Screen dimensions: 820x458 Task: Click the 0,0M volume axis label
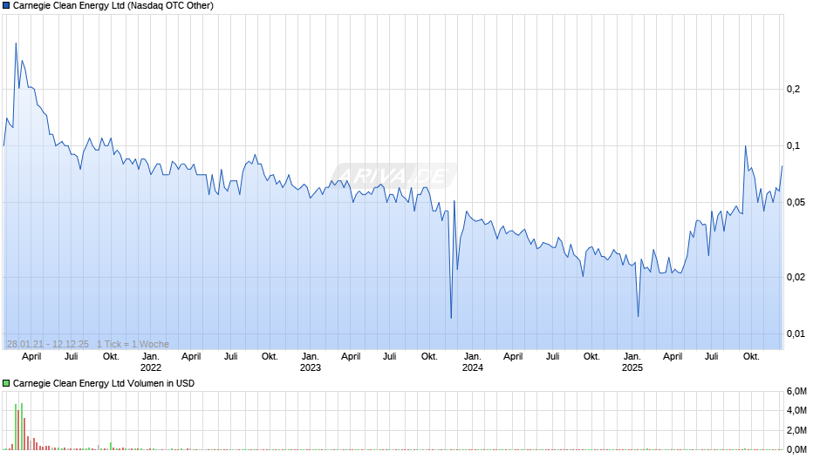click(796, 449)
